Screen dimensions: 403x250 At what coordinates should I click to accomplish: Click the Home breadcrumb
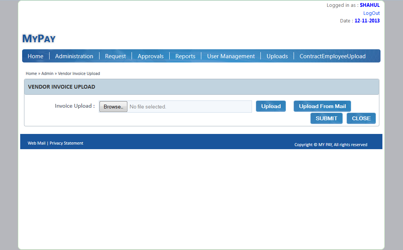click(31, 73)
